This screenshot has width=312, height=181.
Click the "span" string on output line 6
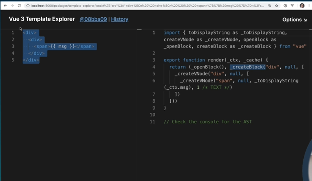[224, 81]
